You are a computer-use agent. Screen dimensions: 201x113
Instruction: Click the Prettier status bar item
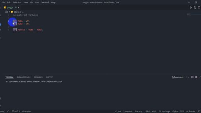click(191, 111)
